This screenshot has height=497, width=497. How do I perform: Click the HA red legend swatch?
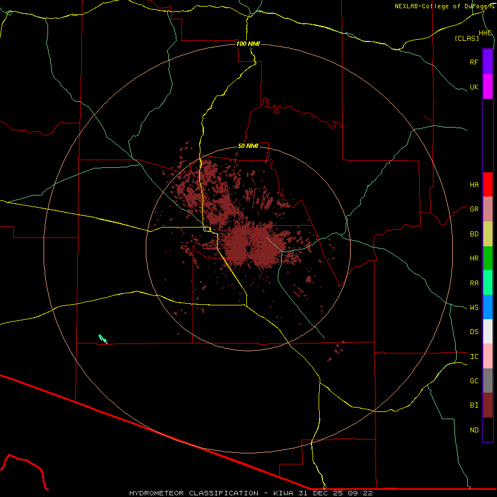click(x=488, y=184)
